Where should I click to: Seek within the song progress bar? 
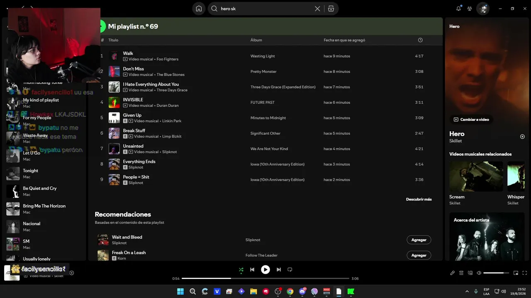[x=265, y=279]
